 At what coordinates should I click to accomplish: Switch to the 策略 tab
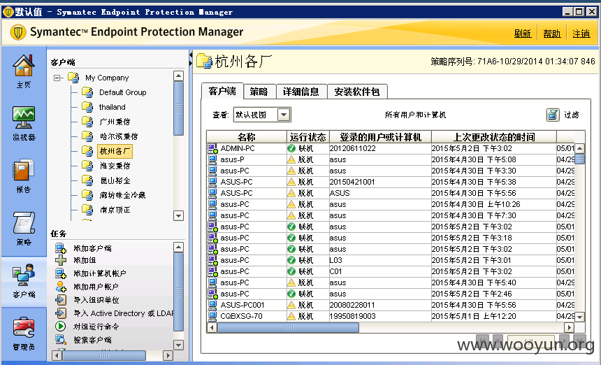pyautogui.click(x=259, y=92)
